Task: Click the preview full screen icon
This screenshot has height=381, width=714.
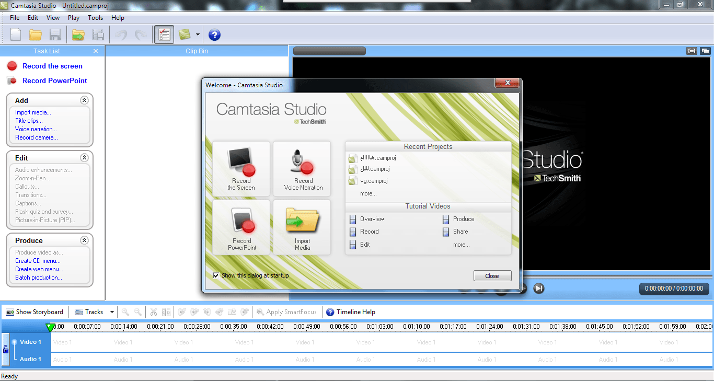Action: pyautogui.click(x=692, y=51)
